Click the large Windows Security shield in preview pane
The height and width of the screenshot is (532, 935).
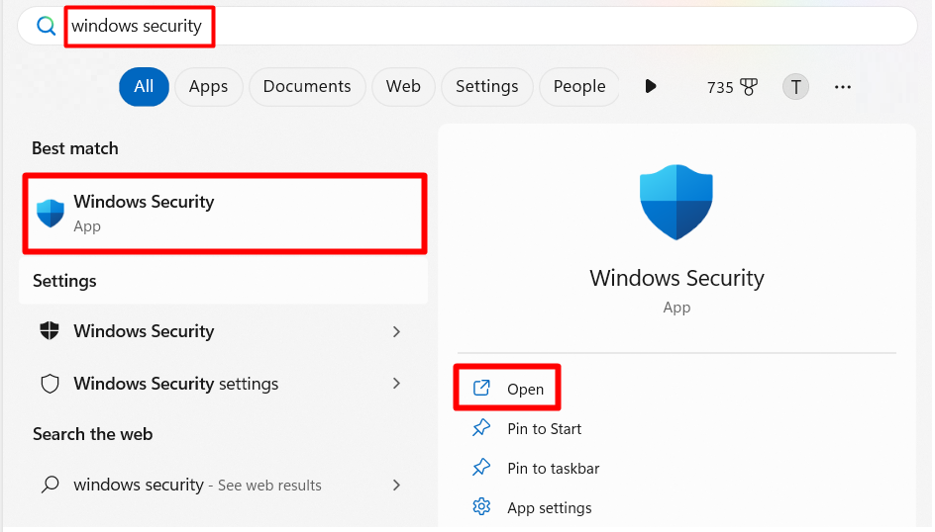click(x=676, y=203)
